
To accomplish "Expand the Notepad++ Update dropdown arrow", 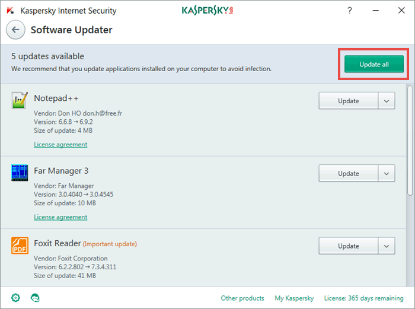I will (387, 101).
